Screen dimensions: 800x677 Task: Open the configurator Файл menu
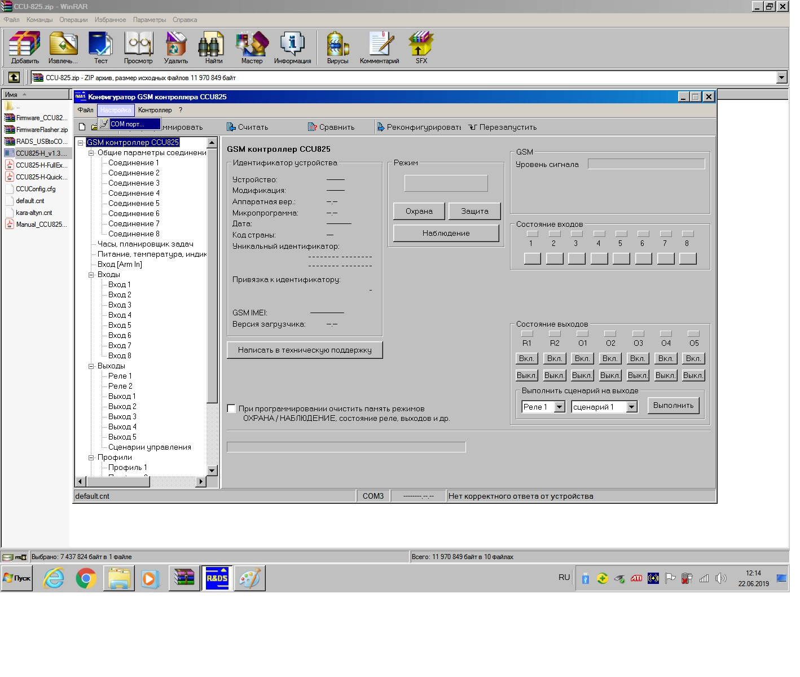coord(85,110)
